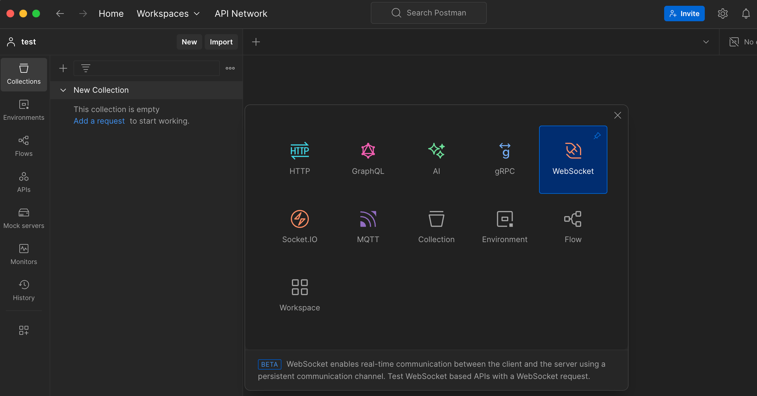Screen dimensions: 757x396
Task: Toggle the pin on WebSocket tile
Action: 597,136
